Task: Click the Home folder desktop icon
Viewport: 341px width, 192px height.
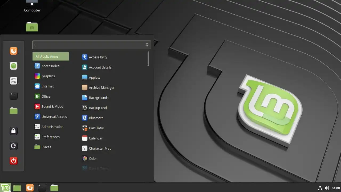Action: (32, 27)
